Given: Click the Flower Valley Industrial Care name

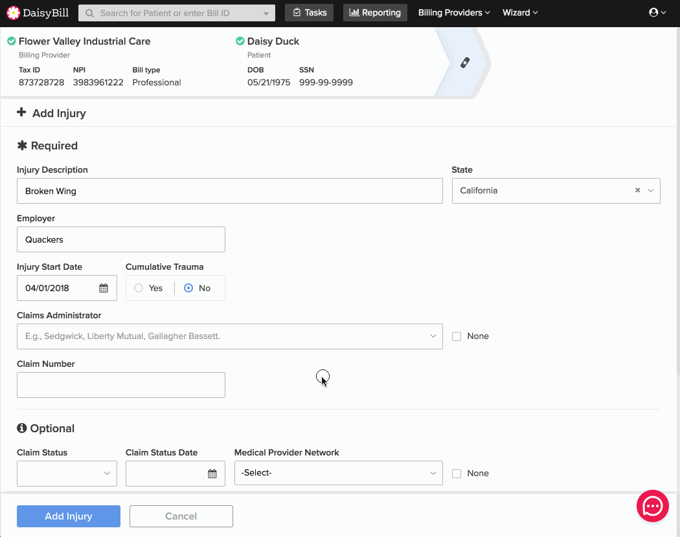Looking at the screenshot, I should (x=85, y=41).
